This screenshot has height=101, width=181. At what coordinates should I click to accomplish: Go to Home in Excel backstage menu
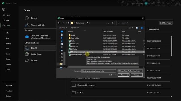point(8,15)
